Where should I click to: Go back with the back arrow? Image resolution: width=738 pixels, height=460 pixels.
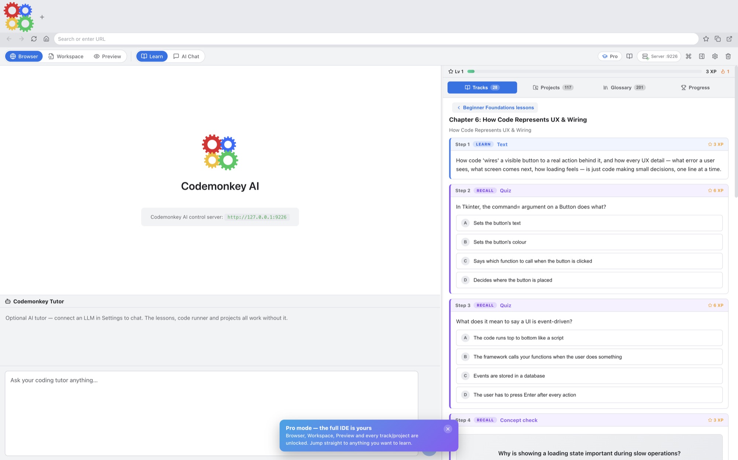[x=9, y=39]
